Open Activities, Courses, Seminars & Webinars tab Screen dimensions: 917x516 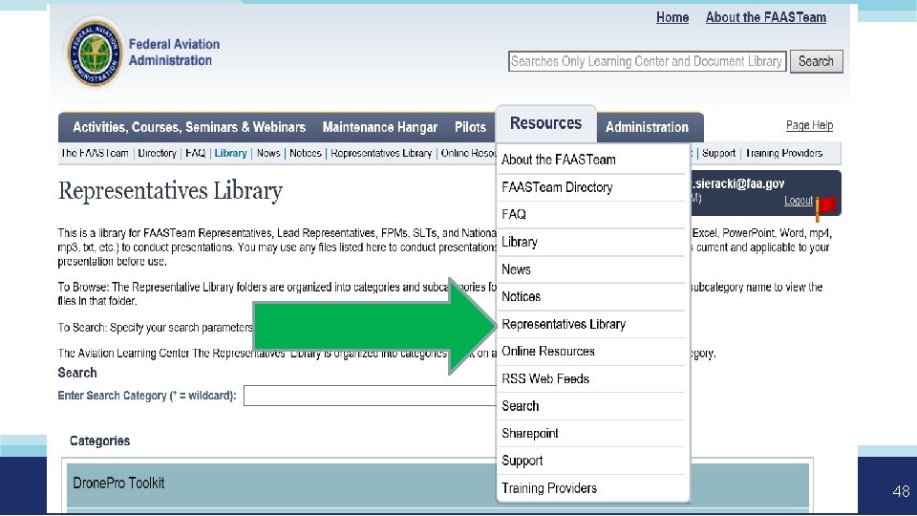coord(189,127)
